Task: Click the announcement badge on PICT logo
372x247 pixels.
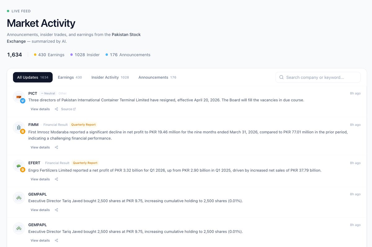Action: 23,101
